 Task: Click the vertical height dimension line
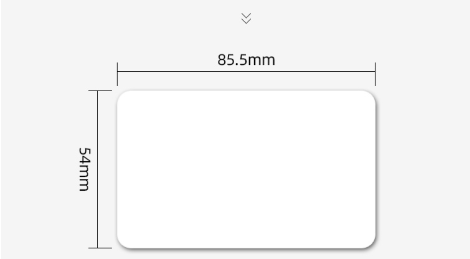pos(97,169)
